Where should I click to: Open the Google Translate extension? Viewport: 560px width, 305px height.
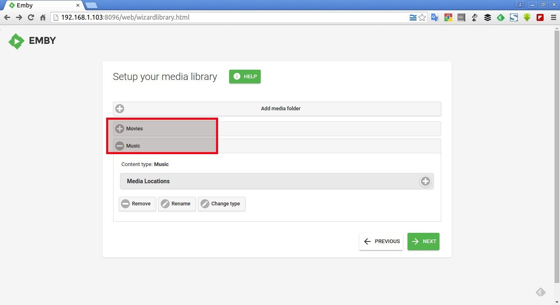(435, 18)
